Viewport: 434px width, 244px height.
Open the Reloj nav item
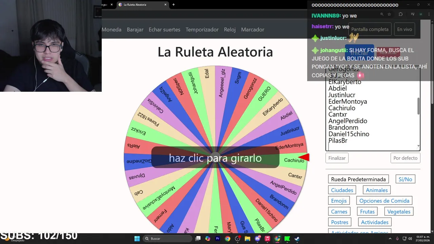point(230,29)
